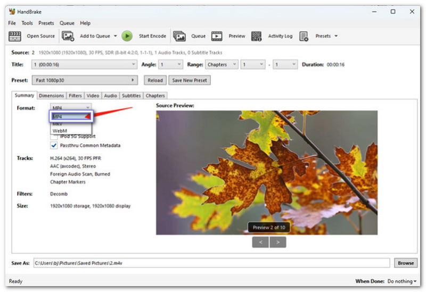Click the Preview film icon
This screenshot has width=426, height=292.
point(217,36)
